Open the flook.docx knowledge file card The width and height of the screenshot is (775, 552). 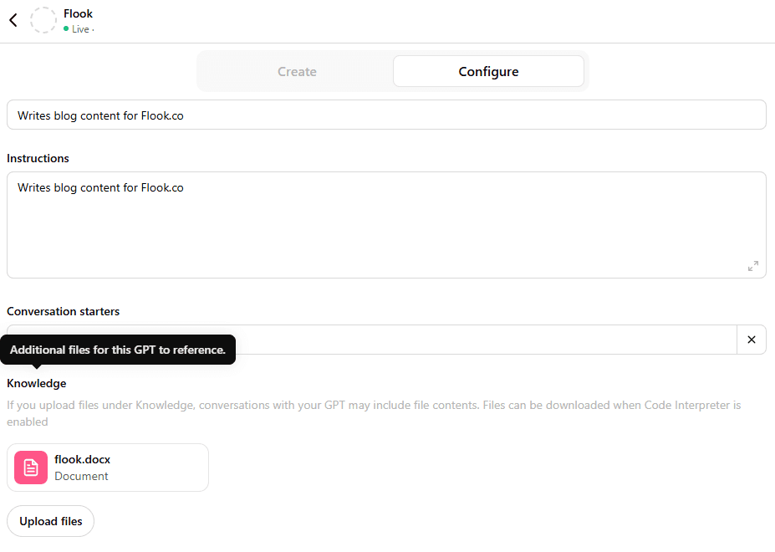(x=108, y=468)
